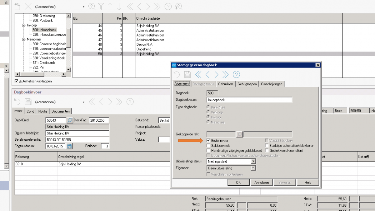Click save icon in Stamgegevens dagboek dialog
The height and width of the screenshot is (211, 375).
click(187, 74)
